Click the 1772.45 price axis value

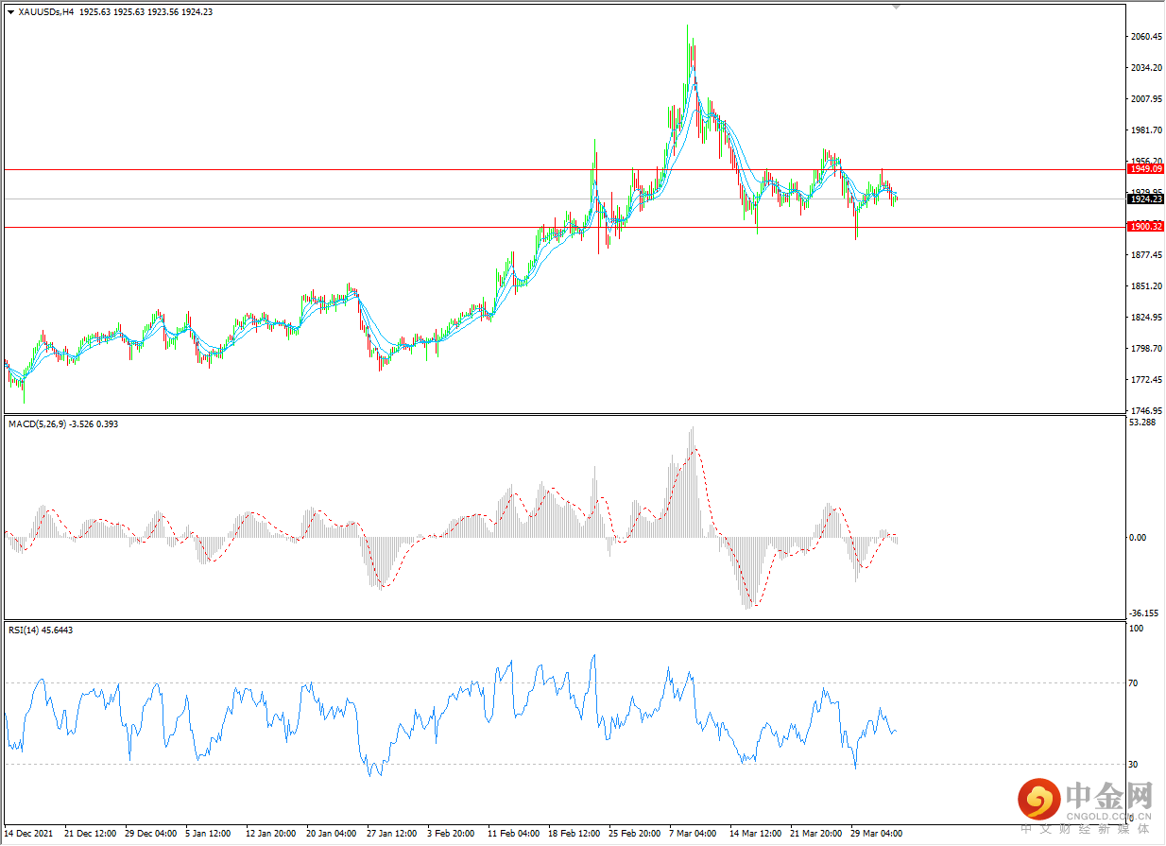tap(1147, 380)
